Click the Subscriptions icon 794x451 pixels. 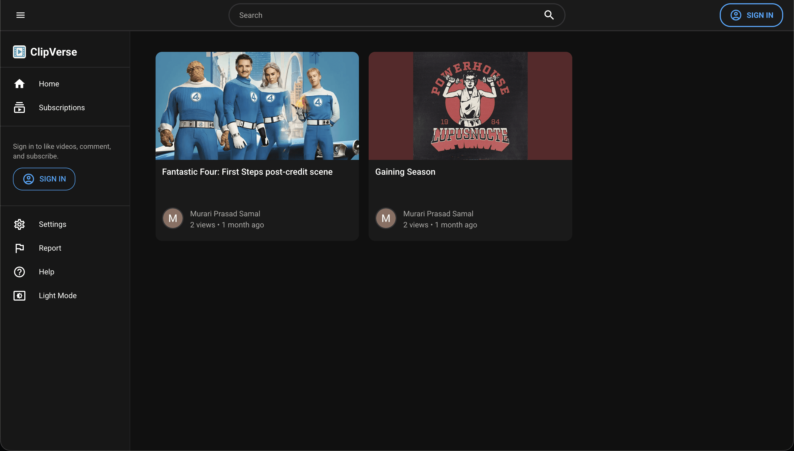point(19,107)
